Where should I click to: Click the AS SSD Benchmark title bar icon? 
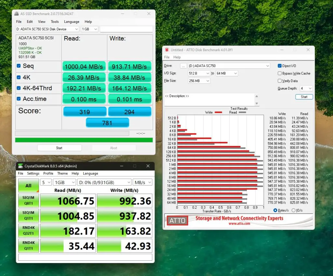coord(17,14)
